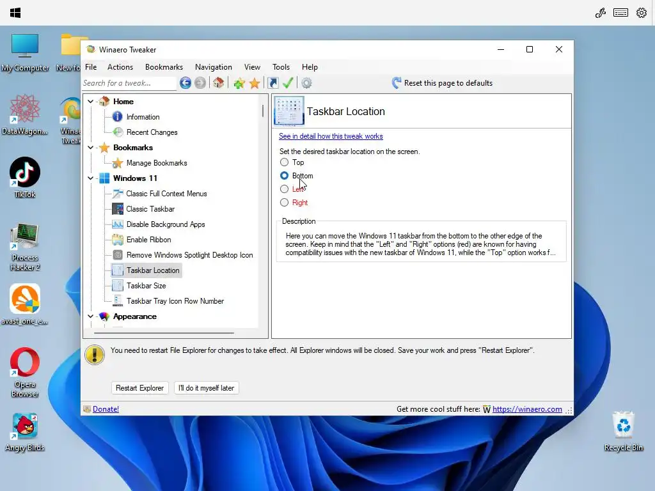The image size is (655, 491).
Task: Click See in detail how this tweak works
Action: click(x=331, y=136)
